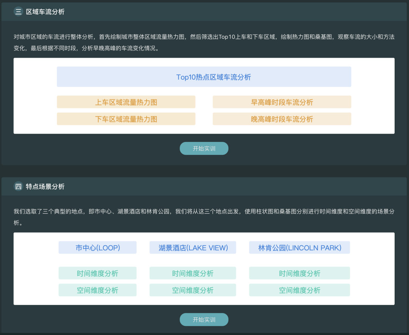Click the 区域车流分析 section heading
Viewport: 409px width, 335px height.
(x=45, y=12)
